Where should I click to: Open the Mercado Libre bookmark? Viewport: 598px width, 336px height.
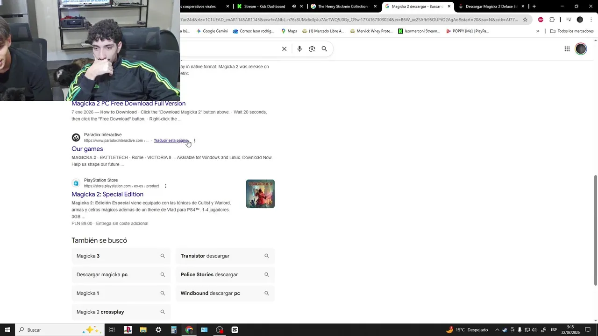click(323, 31)
